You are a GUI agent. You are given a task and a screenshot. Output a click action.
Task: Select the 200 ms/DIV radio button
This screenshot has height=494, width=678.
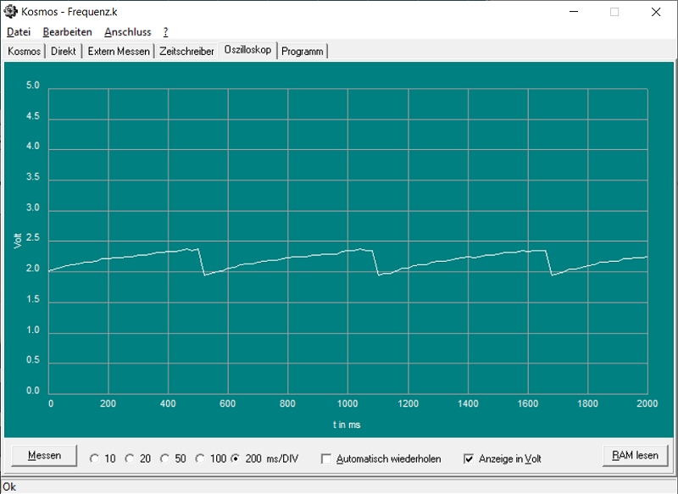point(236,459)
